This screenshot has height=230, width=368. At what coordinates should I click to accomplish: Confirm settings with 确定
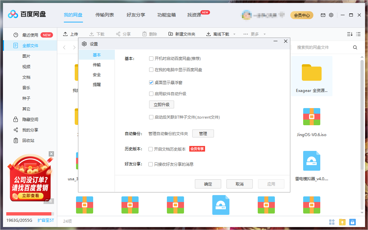pos(208,184)
